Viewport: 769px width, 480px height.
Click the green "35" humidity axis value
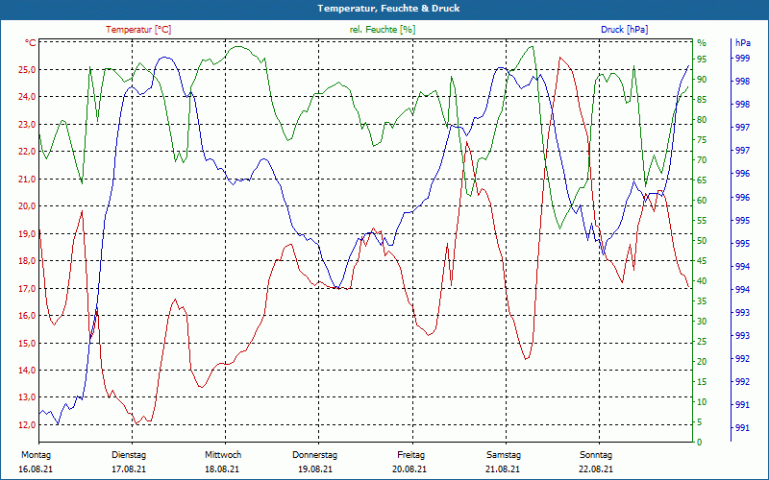pyautogui.click(x=702, y=300)
